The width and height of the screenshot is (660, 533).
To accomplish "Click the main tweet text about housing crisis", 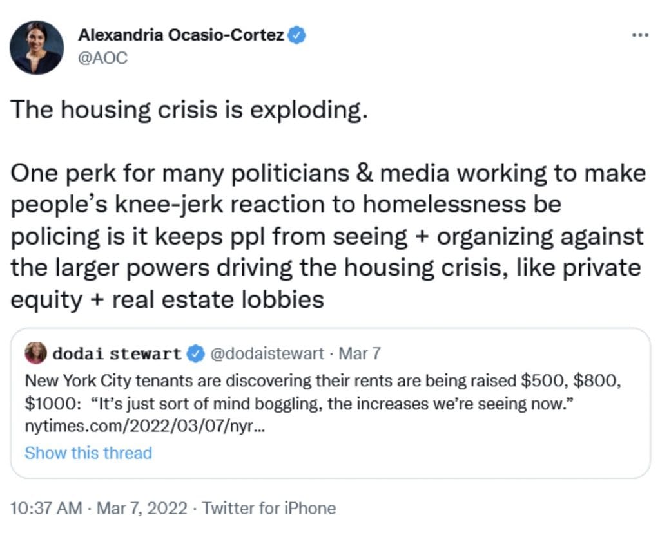I will (x=328, y=204).
